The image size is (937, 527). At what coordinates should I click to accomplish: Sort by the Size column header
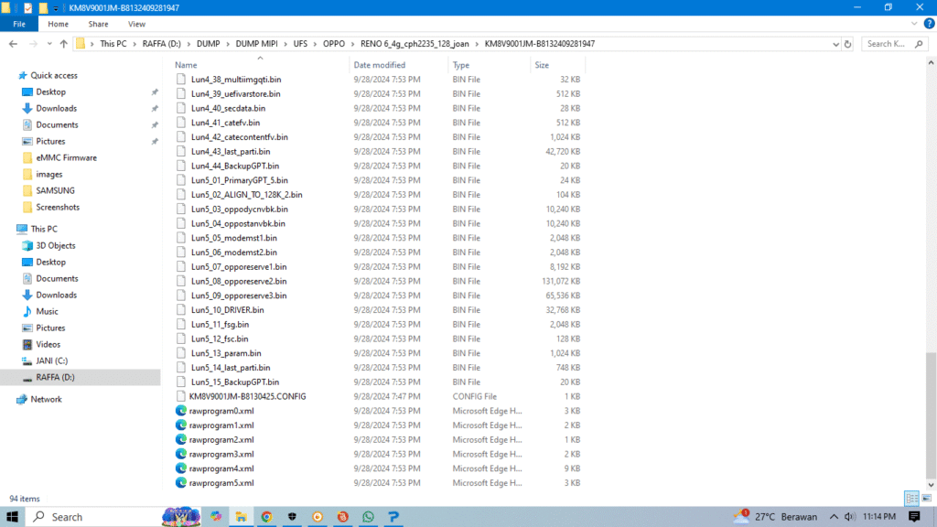(x=542, y=65)
